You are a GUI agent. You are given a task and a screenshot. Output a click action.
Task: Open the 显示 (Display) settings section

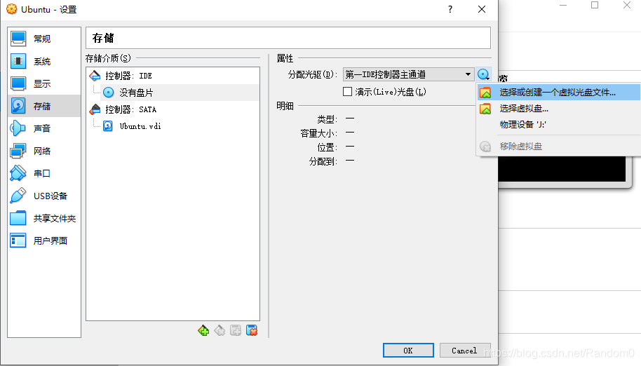[43, 83]
